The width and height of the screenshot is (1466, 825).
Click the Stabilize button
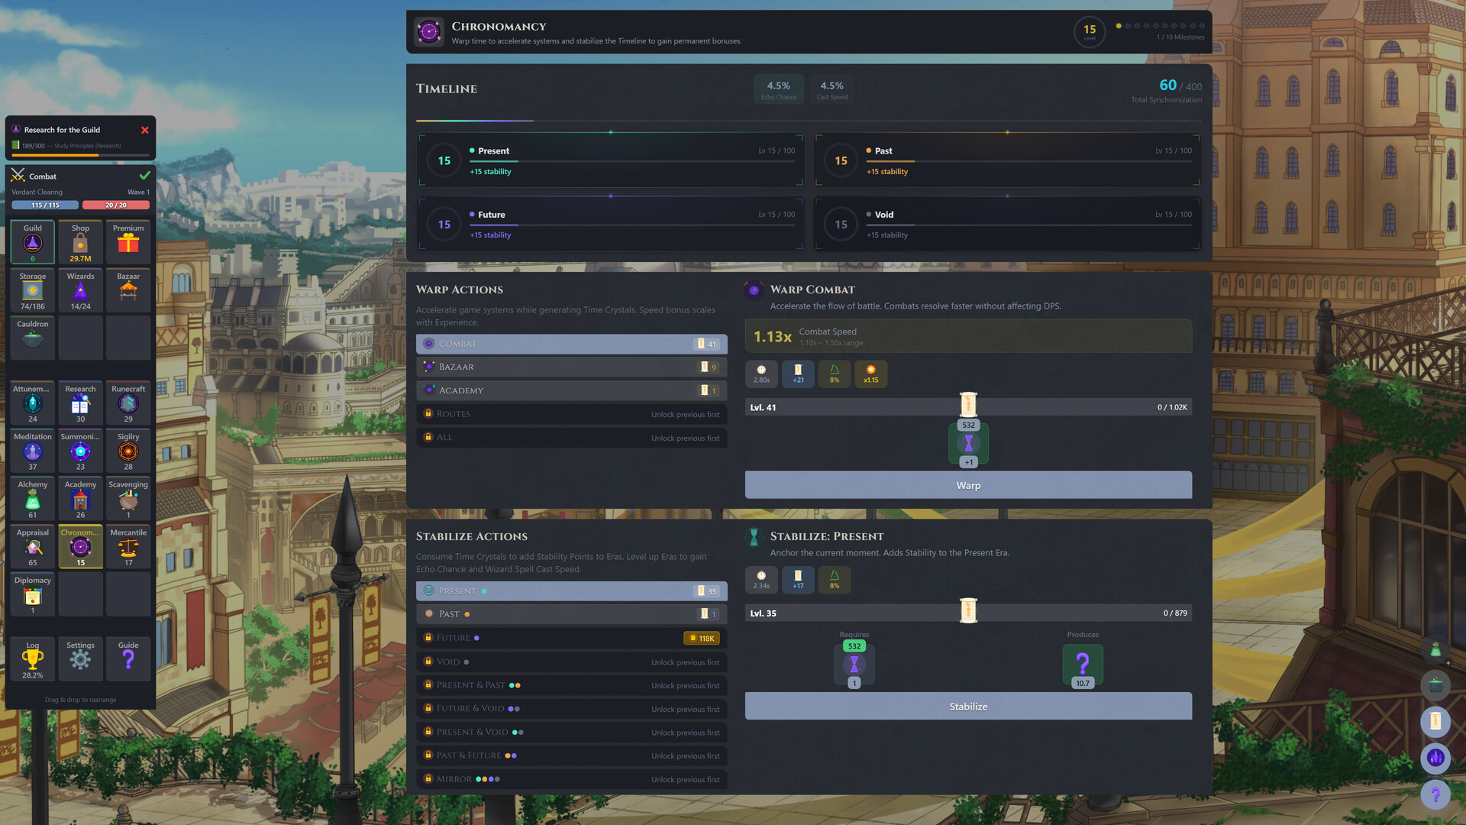coord(968,707)
